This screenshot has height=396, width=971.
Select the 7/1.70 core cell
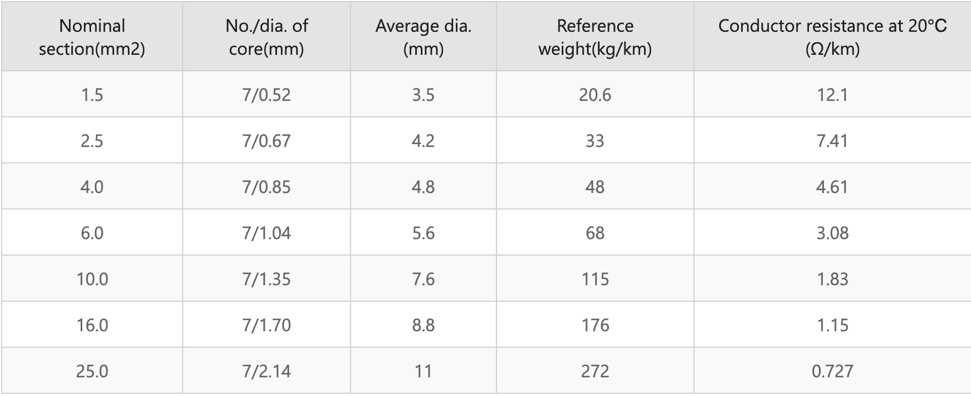click(267, 325)
